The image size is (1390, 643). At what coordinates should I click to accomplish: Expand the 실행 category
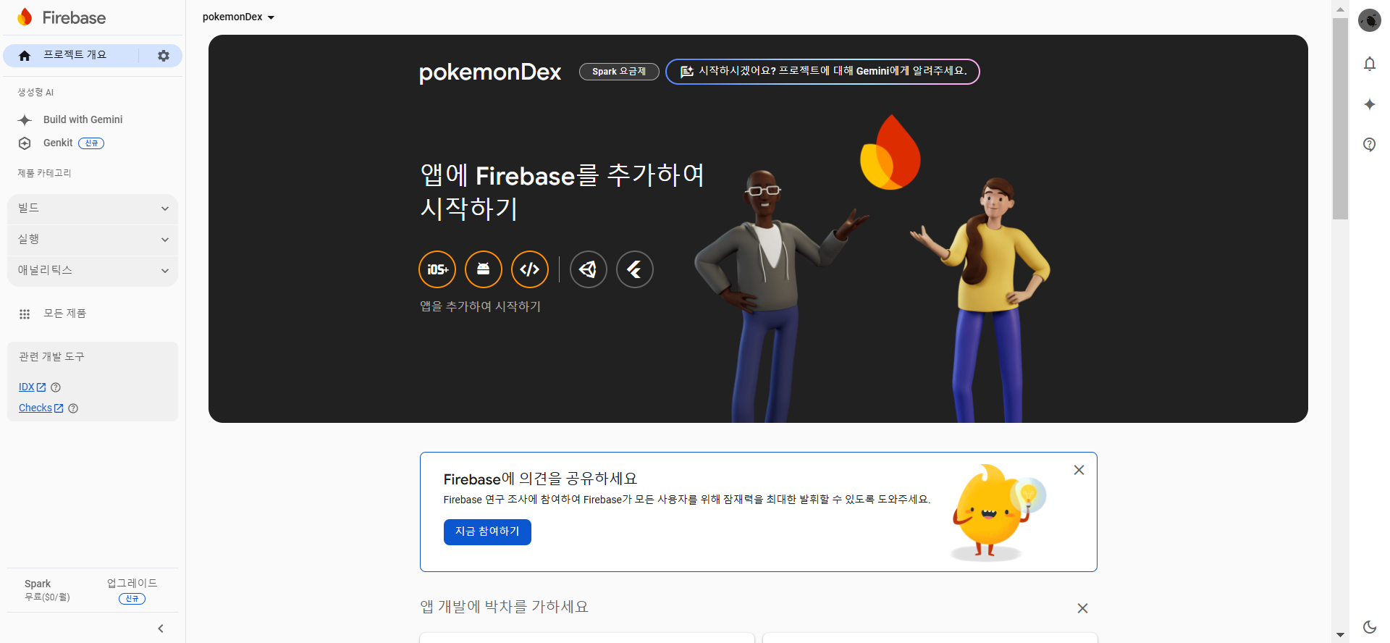93,240
